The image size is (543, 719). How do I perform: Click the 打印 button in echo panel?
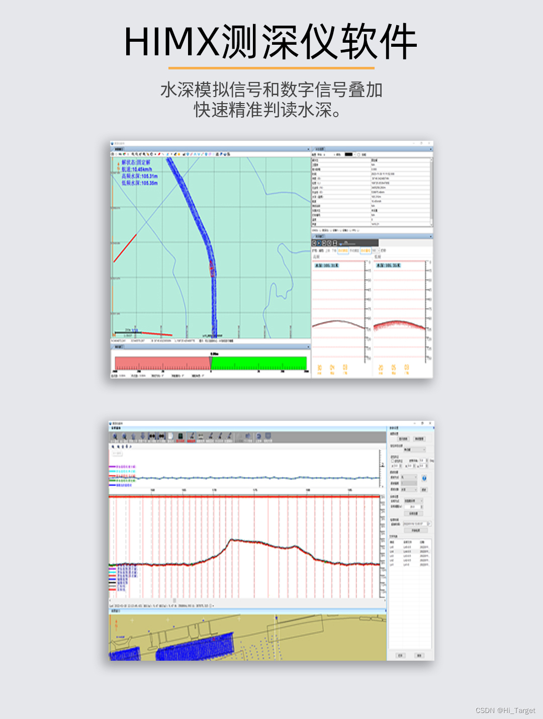coord(383,250)
